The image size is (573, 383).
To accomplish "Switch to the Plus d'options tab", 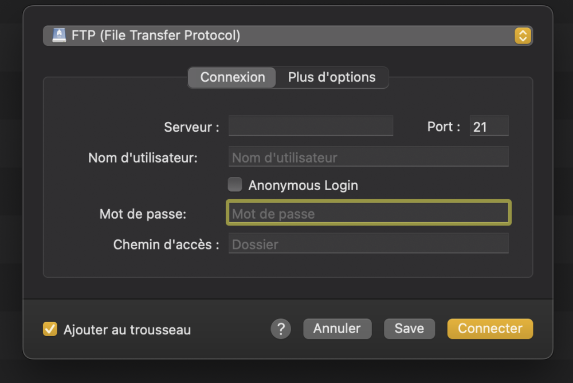I will 332,77.
